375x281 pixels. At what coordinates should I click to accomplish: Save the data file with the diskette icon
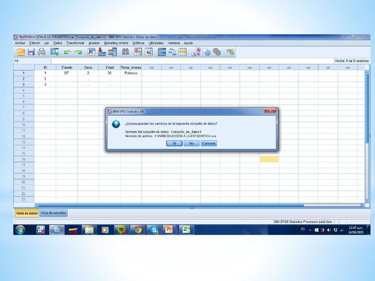pyautogui.click(x=31, y=52)
